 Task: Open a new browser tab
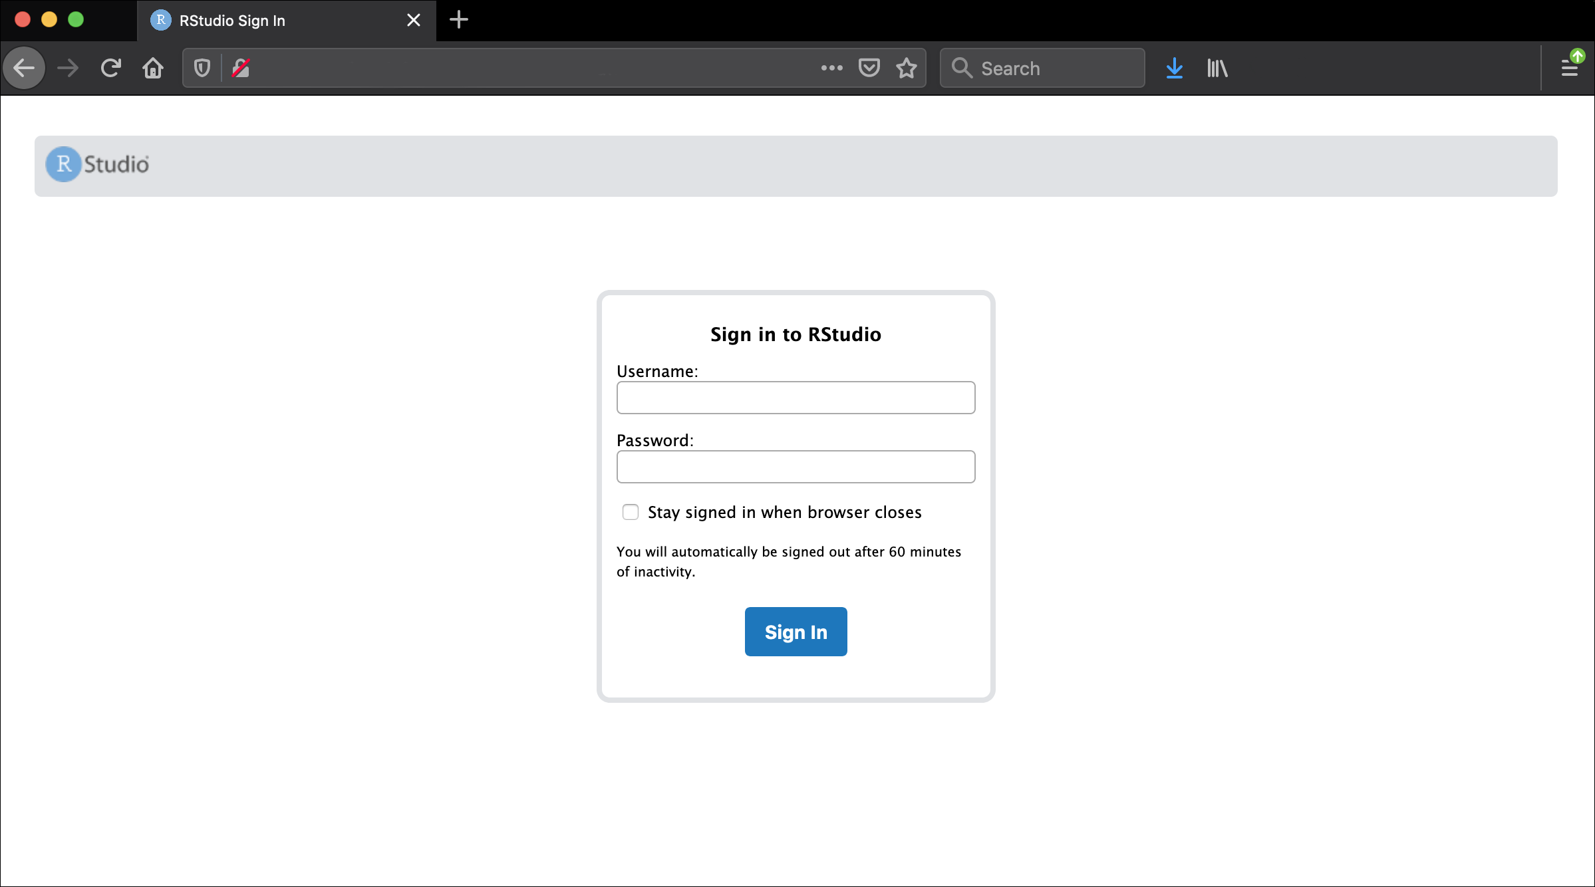pos(459,20)
